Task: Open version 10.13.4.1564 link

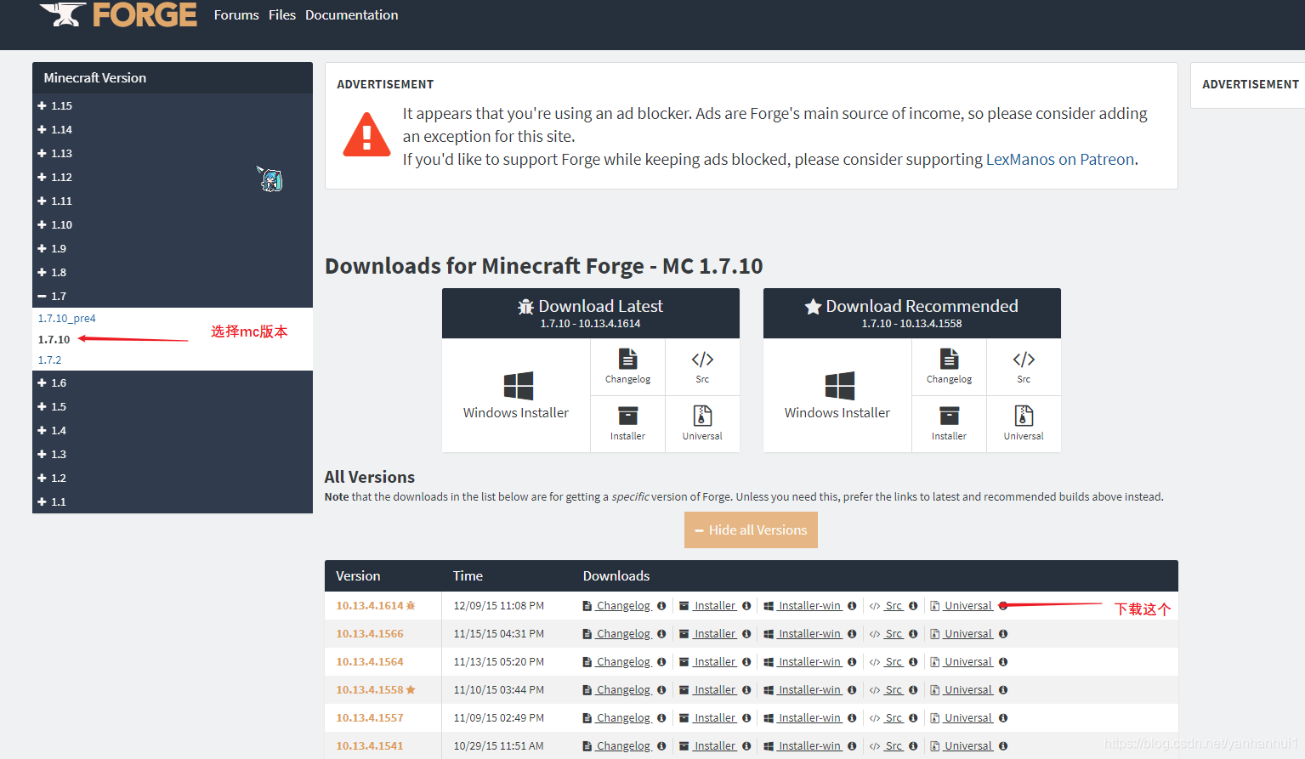Action: click(370, 662)
